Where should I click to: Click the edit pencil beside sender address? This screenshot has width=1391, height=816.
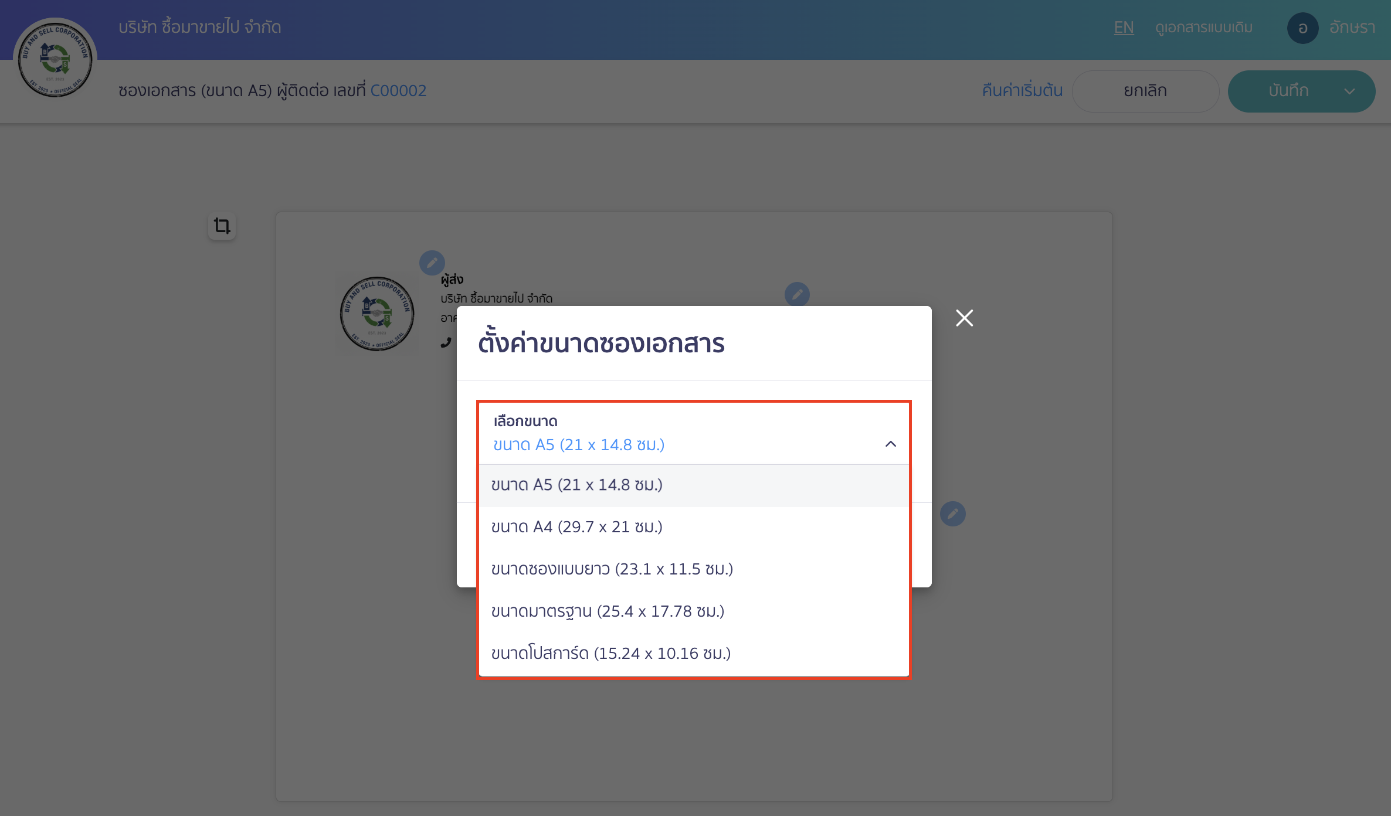click(797, 294)
